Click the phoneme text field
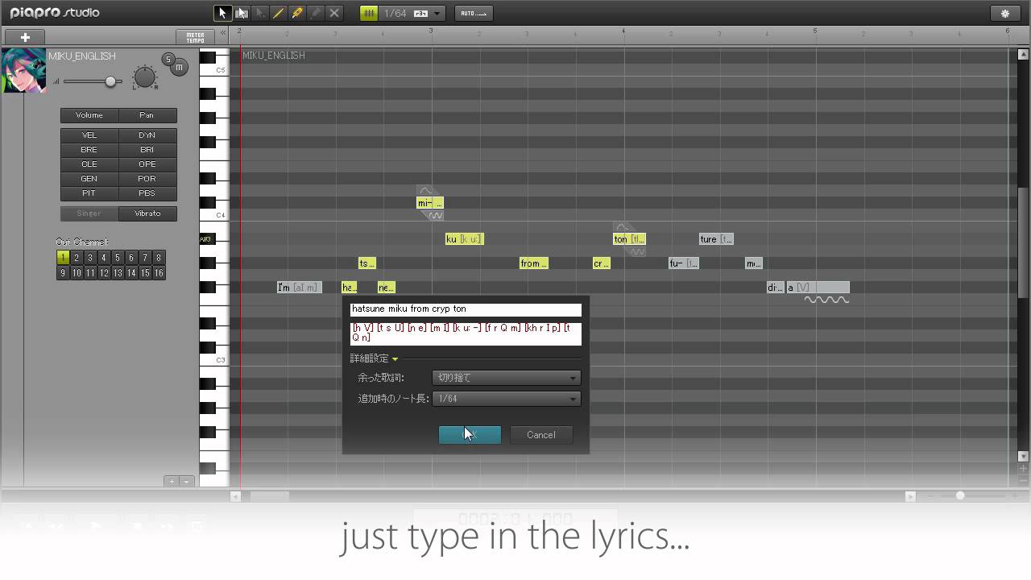 click(x=466, y=333)
